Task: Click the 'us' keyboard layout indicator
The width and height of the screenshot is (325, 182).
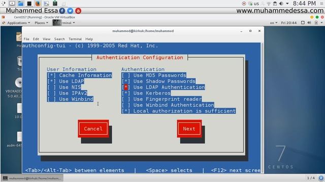Action: pos(256,4)
